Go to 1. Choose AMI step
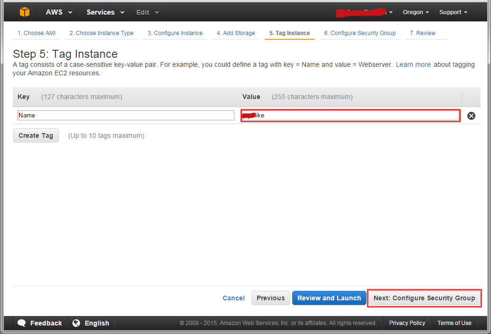The image size is (491, 334). (36, 33)
